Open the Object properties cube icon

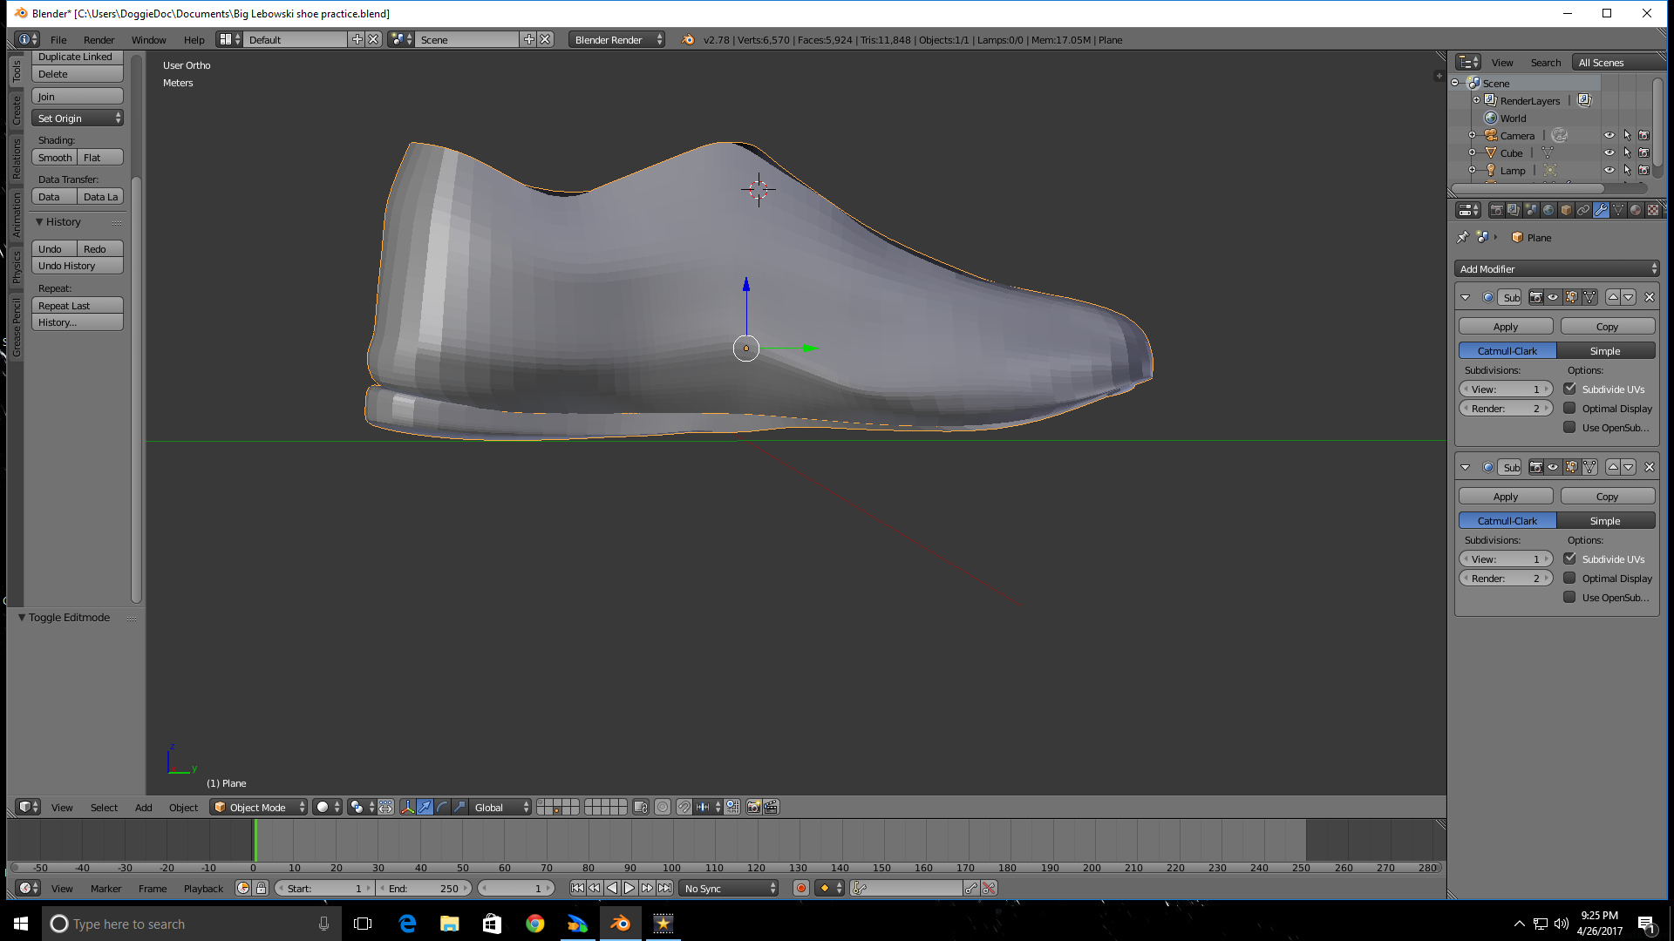click(x=1566, y=210)
